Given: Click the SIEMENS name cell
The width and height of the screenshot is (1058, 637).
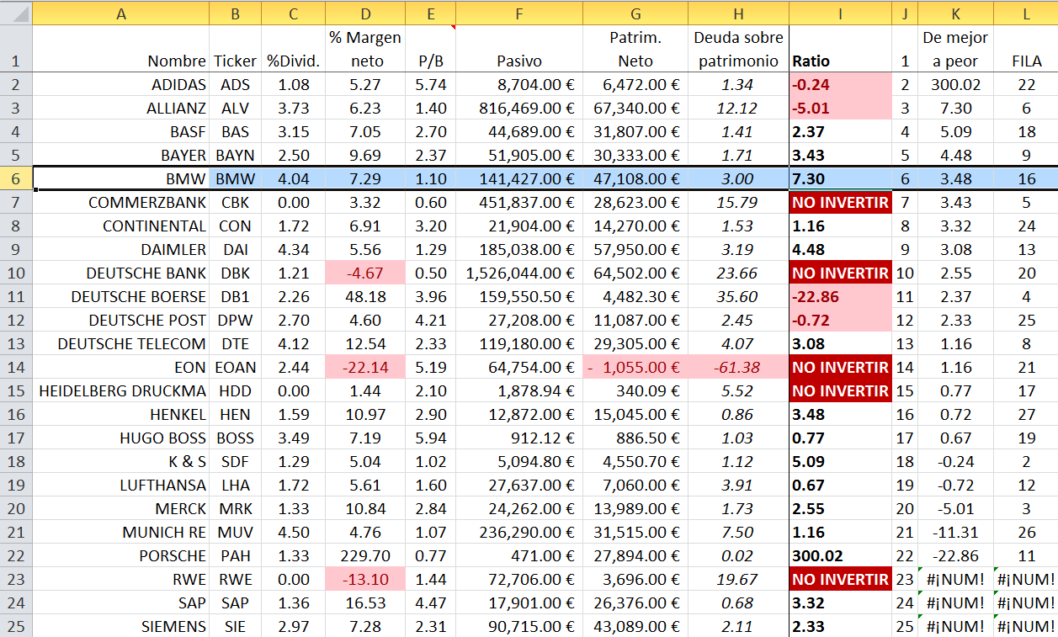Looking at the screenshot, I should pyautogui.click(x=120, y=626).
